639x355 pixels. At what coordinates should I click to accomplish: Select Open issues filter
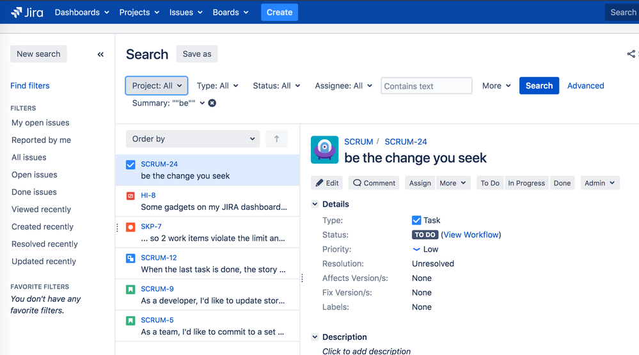coord(35,175)
